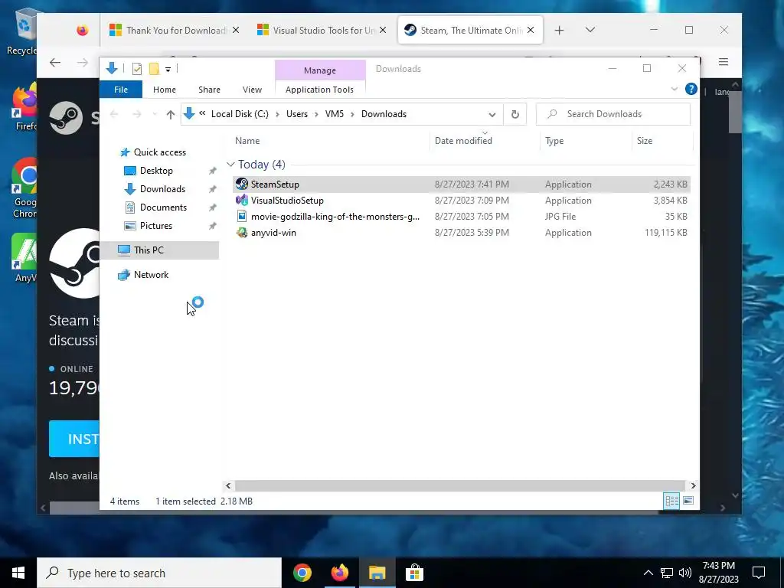Open Microsoft Store from the taskbar
The image size is (784, 588).
414,573
